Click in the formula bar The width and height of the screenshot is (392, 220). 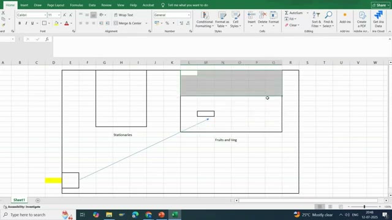click(x=221, y=46)
